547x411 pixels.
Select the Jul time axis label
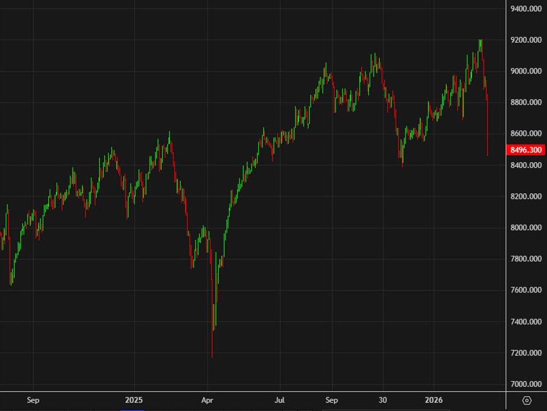pyautogui.click(x=280, y=400)
